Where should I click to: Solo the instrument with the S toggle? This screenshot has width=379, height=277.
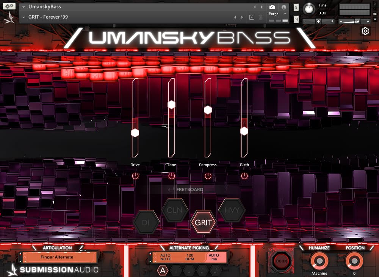pos(296,7)
